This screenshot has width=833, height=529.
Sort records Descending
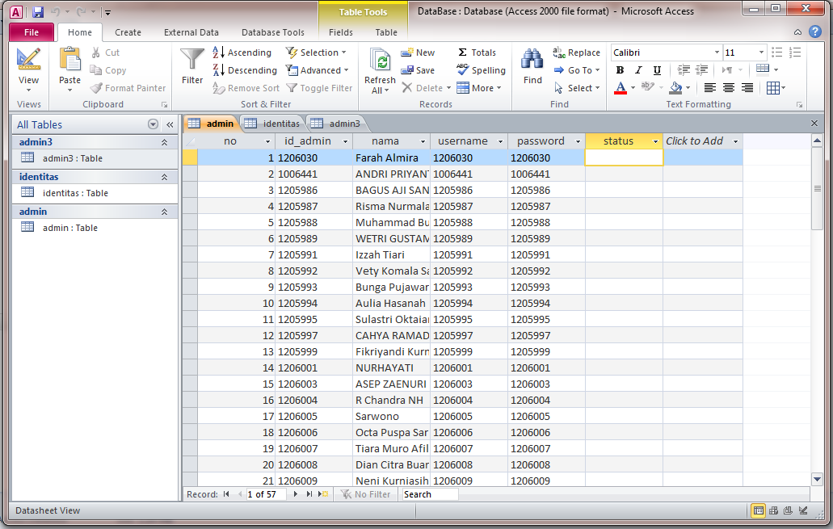click(x=245, y=70)
